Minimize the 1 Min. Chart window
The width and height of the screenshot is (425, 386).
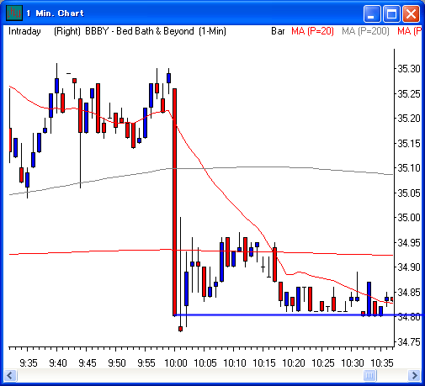coord(372,13)
